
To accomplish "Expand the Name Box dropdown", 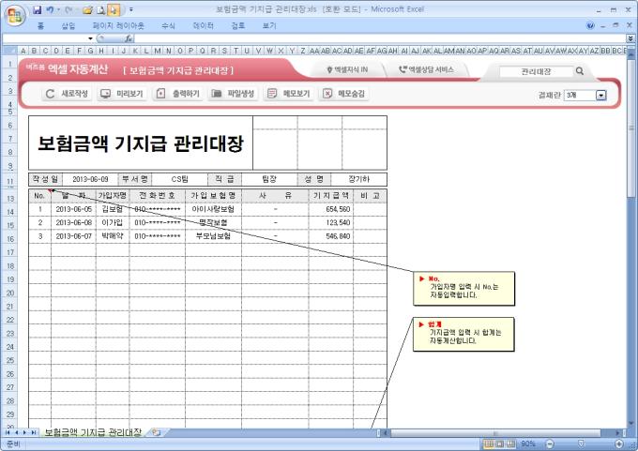I will coord(90,38).
